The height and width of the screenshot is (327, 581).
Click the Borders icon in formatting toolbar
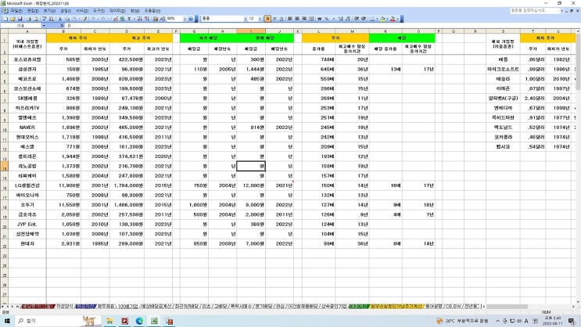(372, 19)
